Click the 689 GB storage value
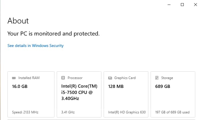Image resolution: width=199 pixels, height=120 pixels. [162, 86]
